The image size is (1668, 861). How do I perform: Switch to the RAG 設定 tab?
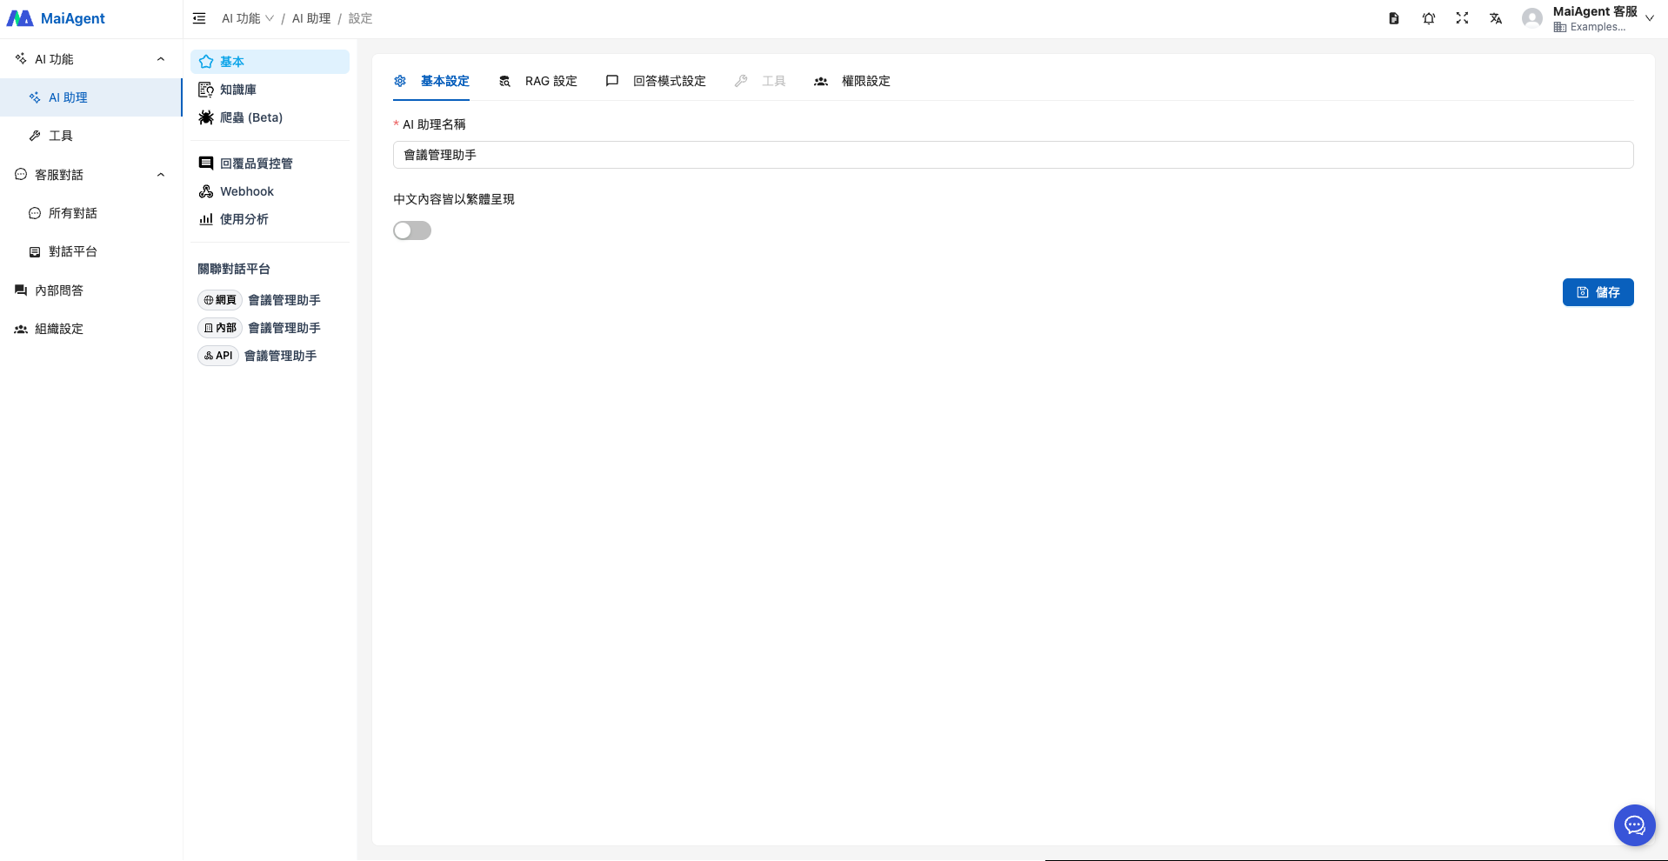pos(538,81)
